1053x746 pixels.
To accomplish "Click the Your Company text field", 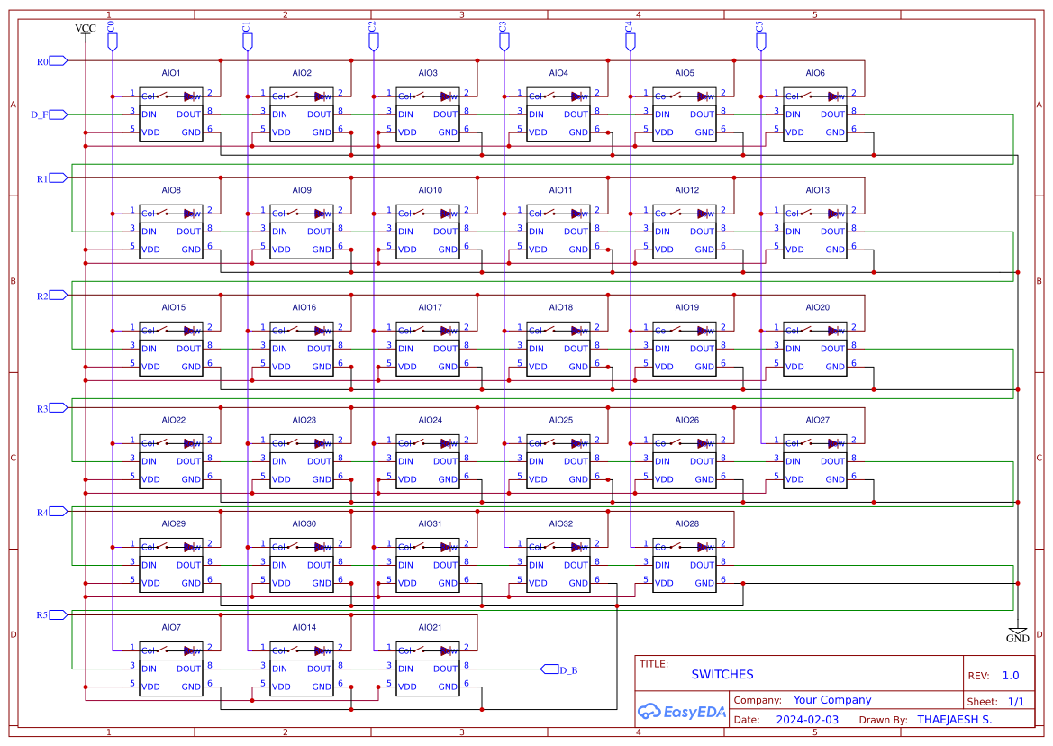I will click(831, 700).
